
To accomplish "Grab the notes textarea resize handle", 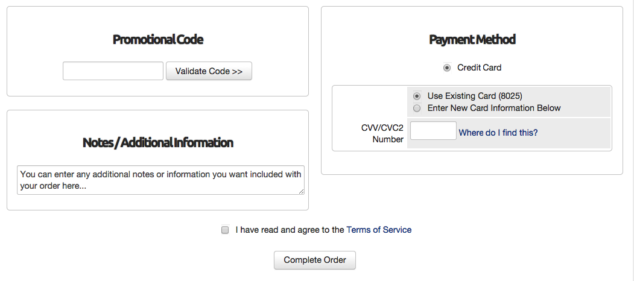I will tap(302, 191).
